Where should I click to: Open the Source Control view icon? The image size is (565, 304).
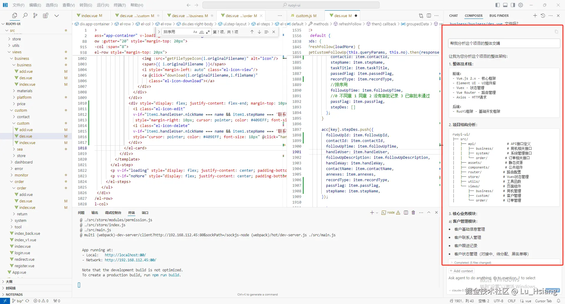(x=35, y=16)
